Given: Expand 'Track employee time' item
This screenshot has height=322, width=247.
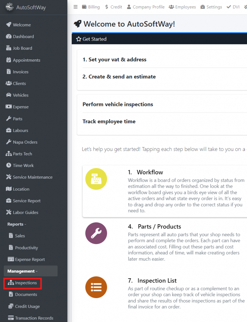Looking at the screenshot, I should (x=109, y=121).
